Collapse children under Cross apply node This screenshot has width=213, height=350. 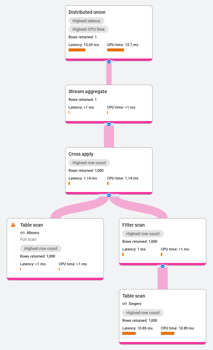[109, 195]
